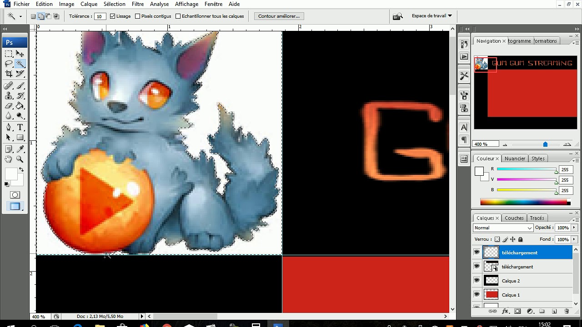Click the delete layer trash icon
Screen dimensions: 582x327
[x=567, y=312]
